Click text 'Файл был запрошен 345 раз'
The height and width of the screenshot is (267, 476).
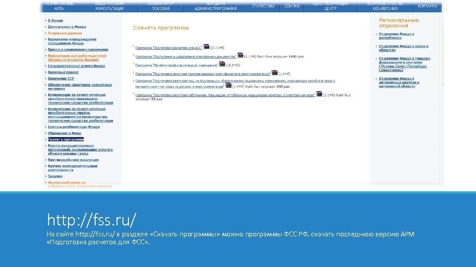(x=267, y=87)
